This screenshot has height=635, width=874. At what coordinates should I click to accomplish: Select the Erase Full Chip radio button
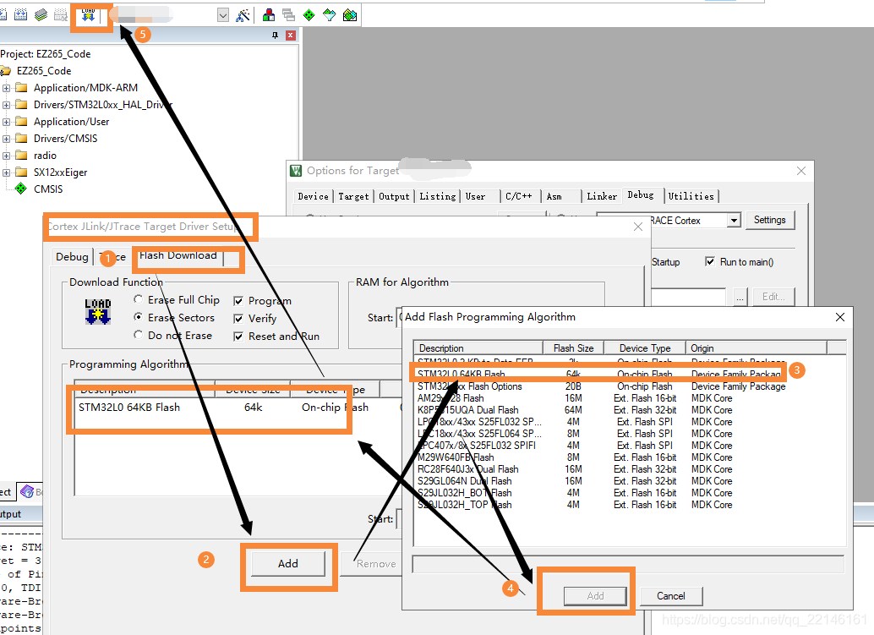[139, 299]
